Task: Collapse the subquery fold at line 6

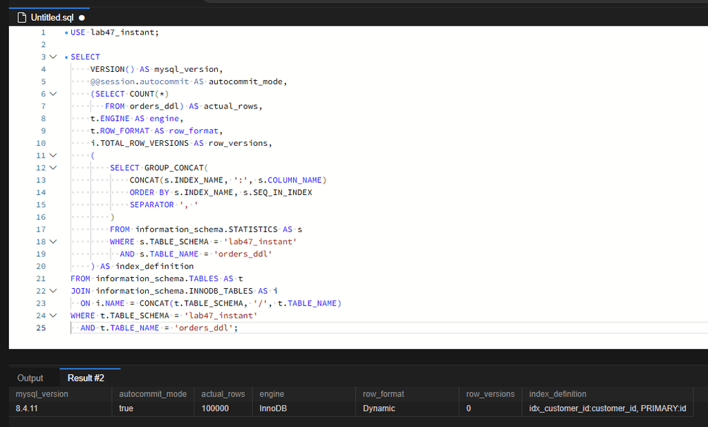Action: tap(53, 94)
